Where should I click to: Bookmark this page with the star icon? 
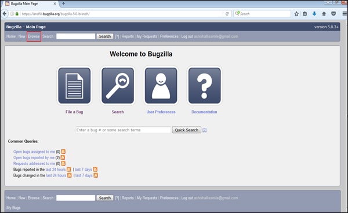(x=296, y=14)
